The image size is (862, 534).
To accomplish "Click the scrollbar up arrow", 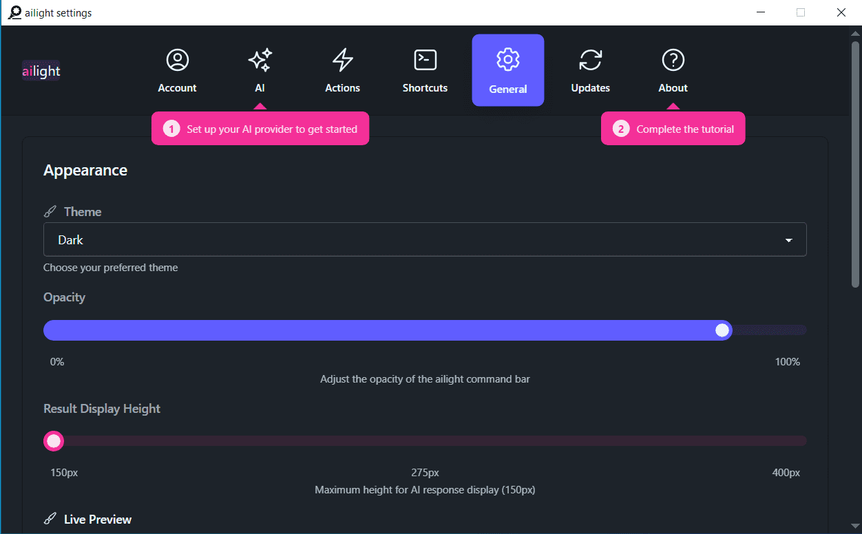I will click(856, 33).
